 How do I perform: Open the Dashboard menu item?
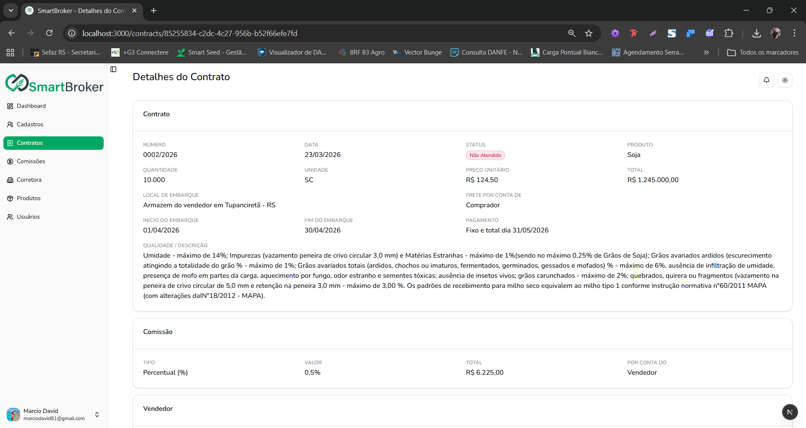[x=31, y=106]
